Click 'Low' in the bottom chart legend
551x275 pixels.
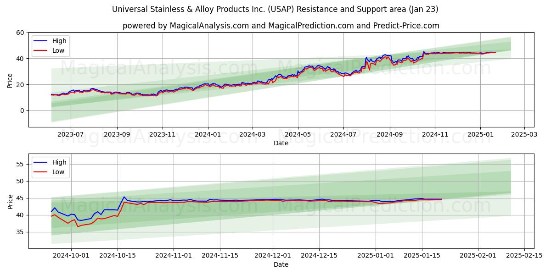click(58, 172)
